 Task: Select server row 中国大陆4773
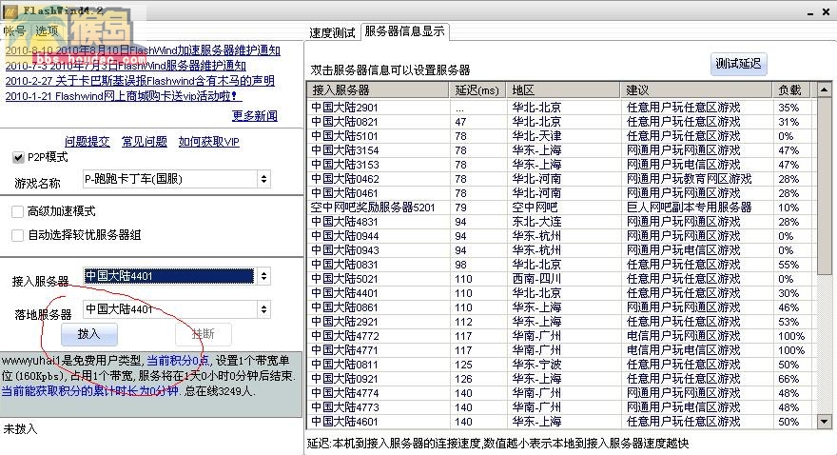[x=559, y=407]
